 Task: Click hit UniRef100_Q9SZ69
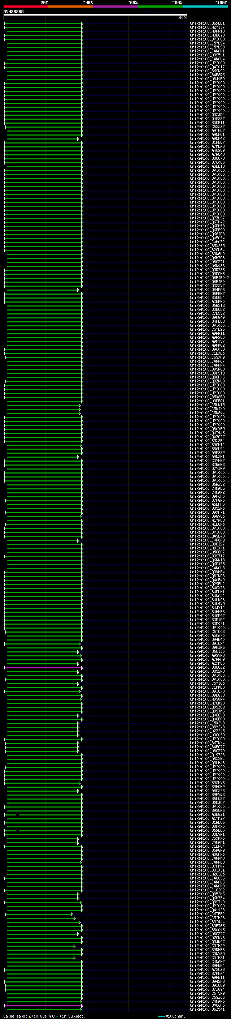click(207, 707)
